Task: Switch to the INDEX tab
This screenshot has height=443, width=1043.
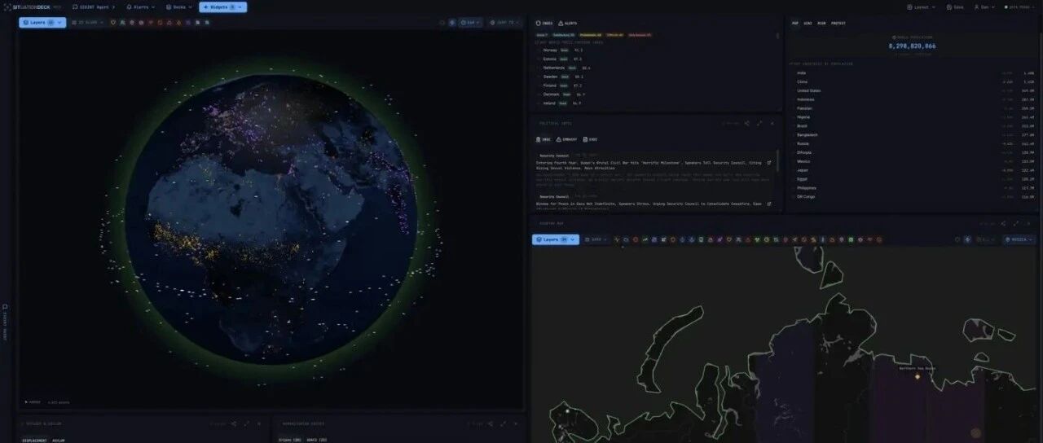Action: coord(544,24)
